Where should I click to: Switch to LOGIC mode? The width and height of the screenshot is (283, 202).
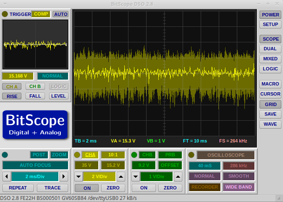[270, 69]
